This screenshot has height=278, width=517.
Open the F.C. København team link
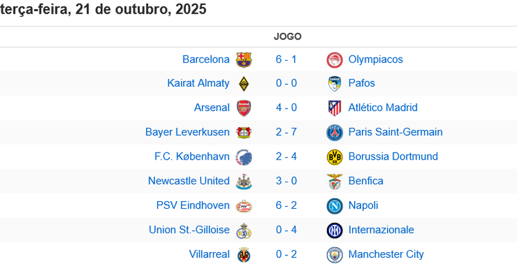[192, 156]
